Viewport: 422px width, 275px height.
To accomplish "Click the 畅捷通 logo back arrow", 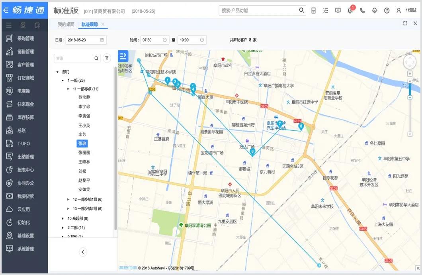I will pos(6,10).
